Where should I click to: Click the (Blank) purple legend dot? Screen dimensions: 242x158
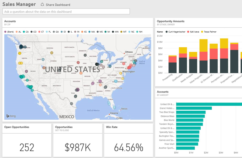pyautogui.click(x=6, y=32)
